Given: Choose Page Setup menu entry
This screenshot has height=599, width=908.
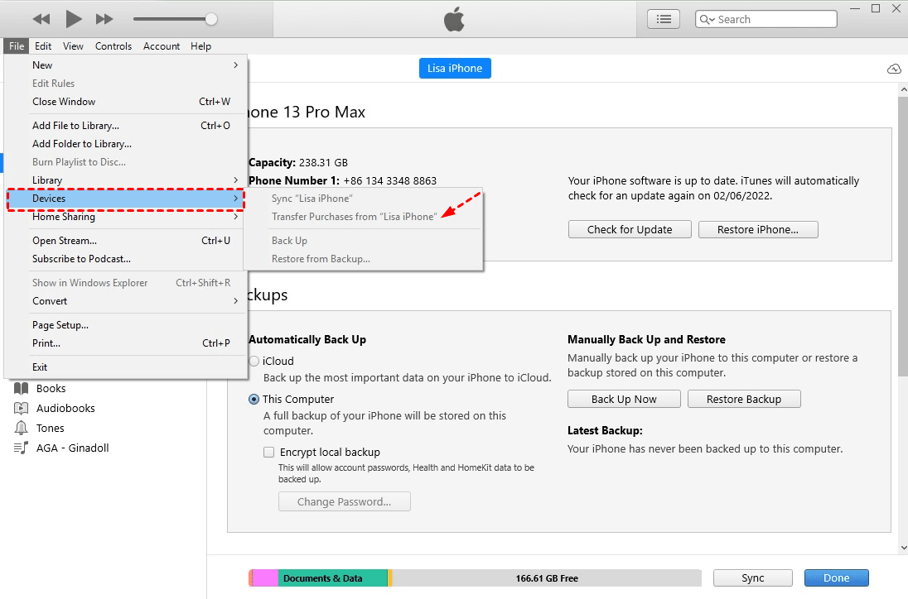Looking at the screenshot, I should (126, 325).
